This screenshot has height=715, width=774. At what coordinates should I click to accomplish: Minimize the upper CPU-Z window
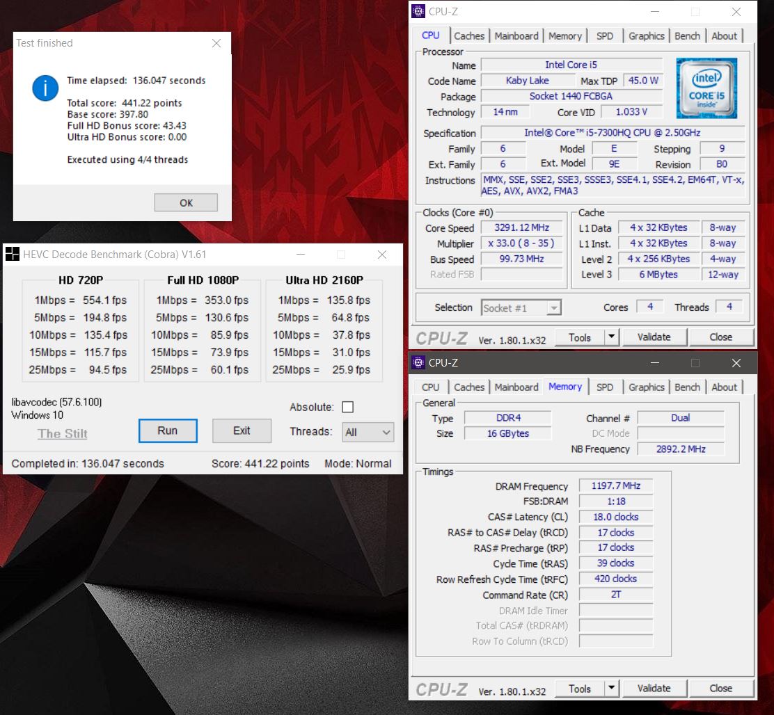(654, 11)
